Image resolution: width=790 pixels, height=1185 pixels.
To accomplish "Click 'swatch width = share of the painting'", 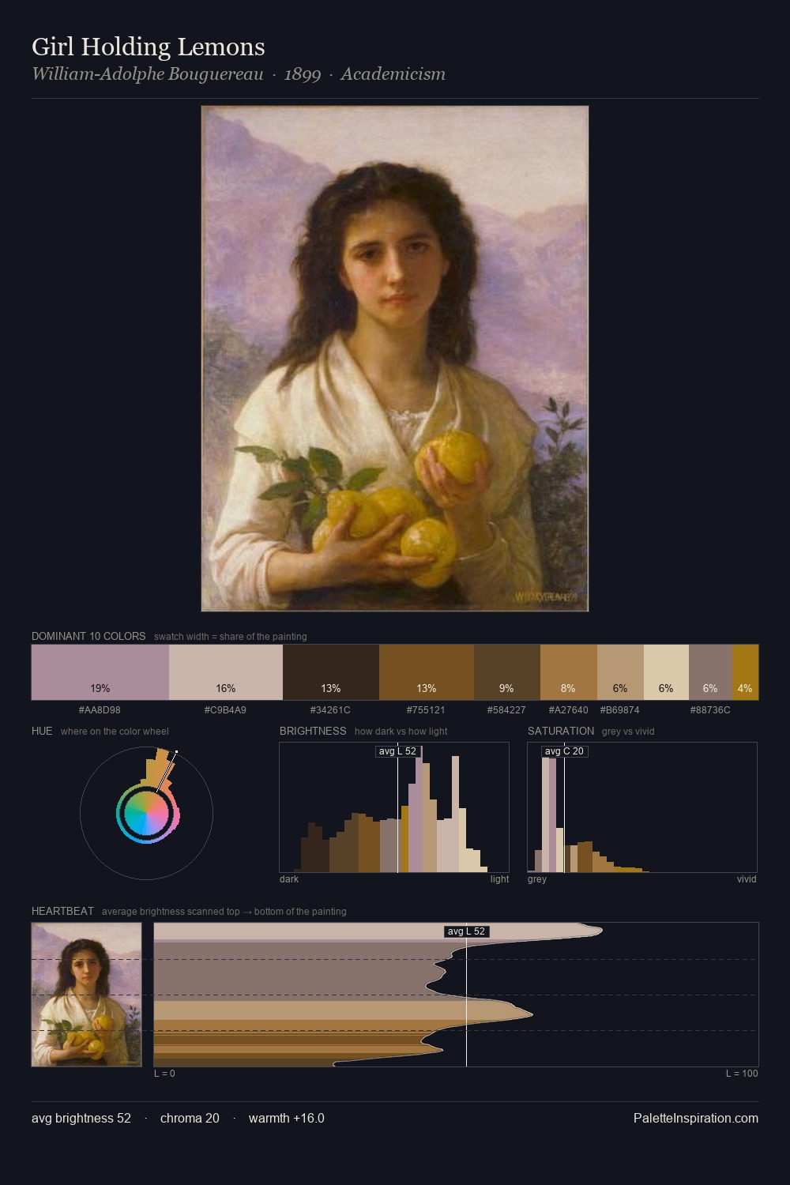I will [231, 637].
